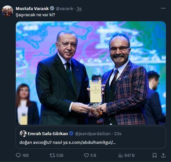Click the reply speech bubble icon
171x162 pixels.
click(x=18, y=156)
